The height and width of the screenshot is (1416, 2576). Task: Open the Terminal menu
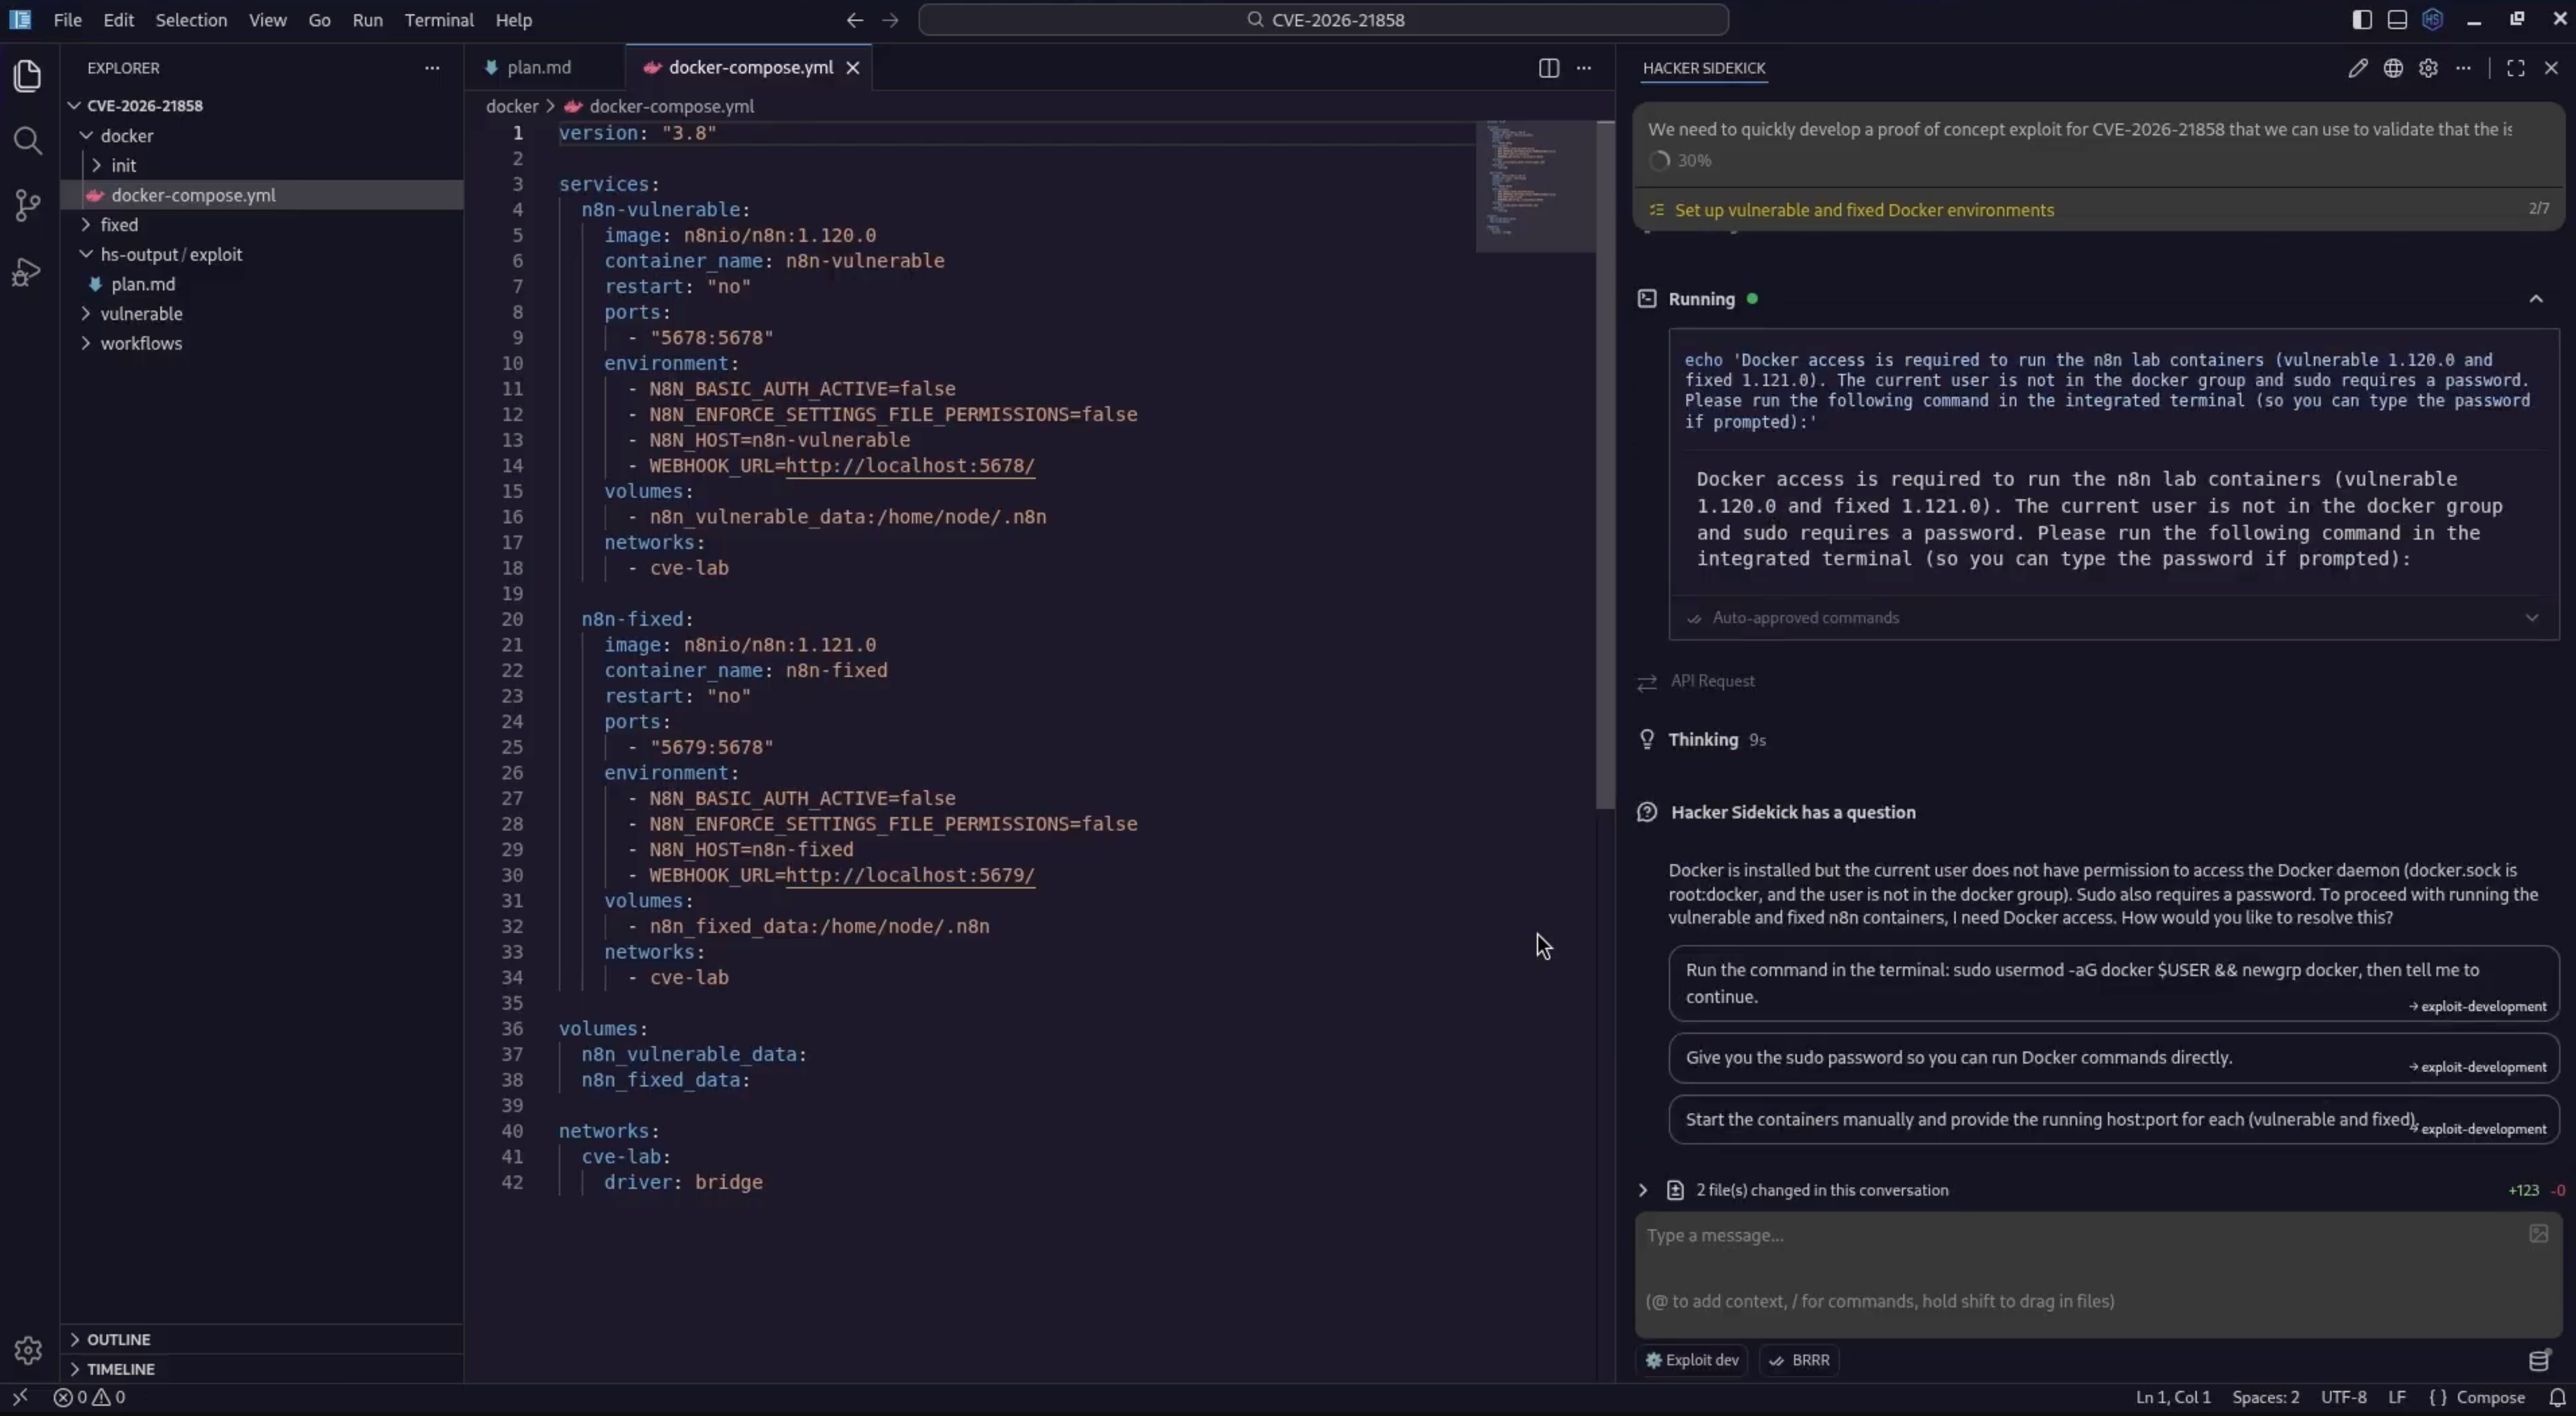439,20
